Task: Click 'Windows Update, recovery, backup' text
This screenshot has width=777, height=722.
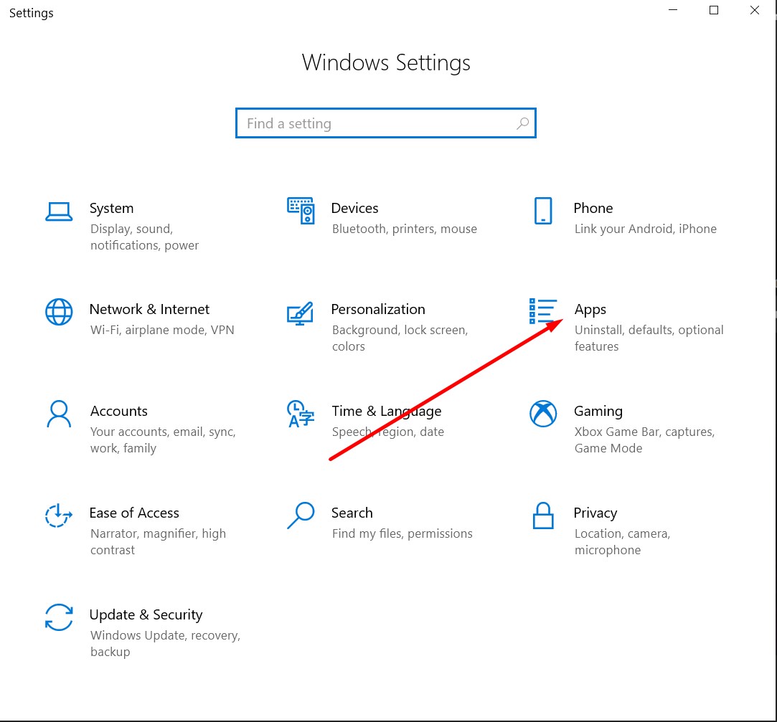Action: click(x=165, y=644)
